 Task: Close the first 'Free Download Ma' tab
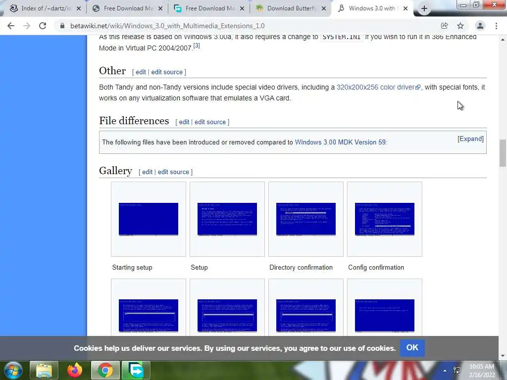[160, 9]
